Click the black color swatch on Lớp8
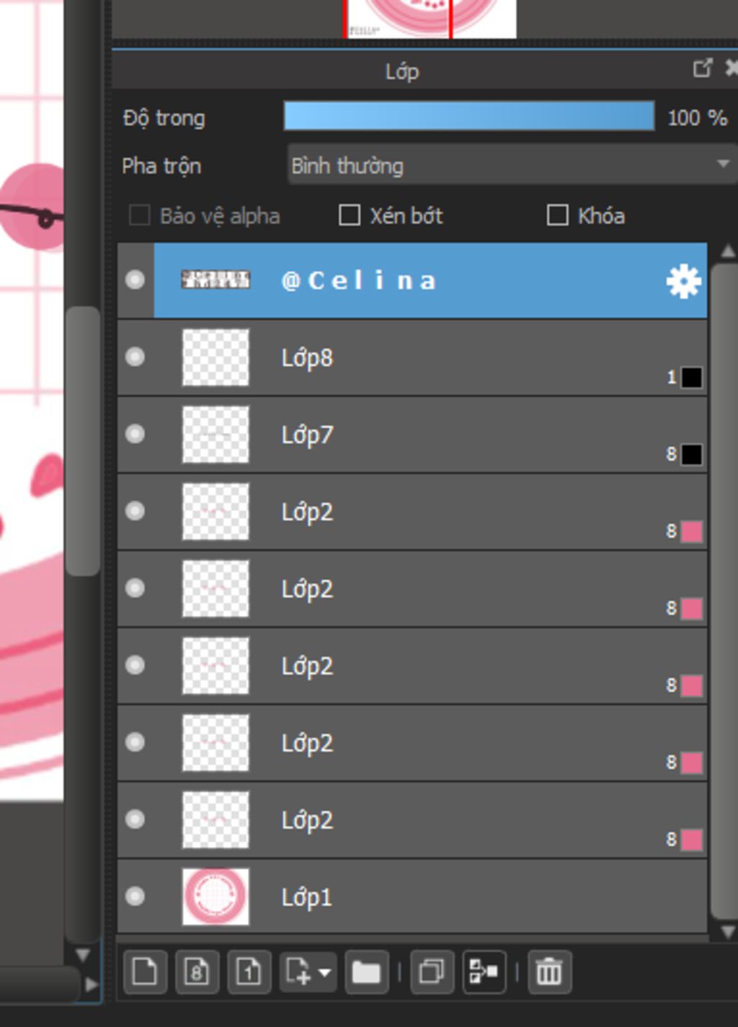Screen dimensions: 738x1027 click(x=691, y=377)
